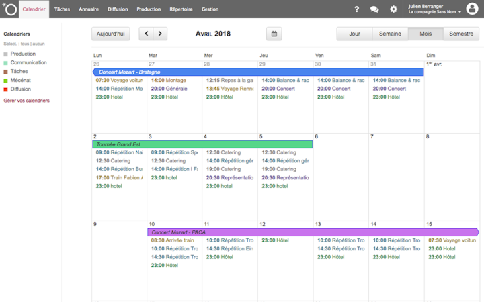Toggle the Mécénat calendar checkbox
The image size is (484, 302).
pos(6,81)
